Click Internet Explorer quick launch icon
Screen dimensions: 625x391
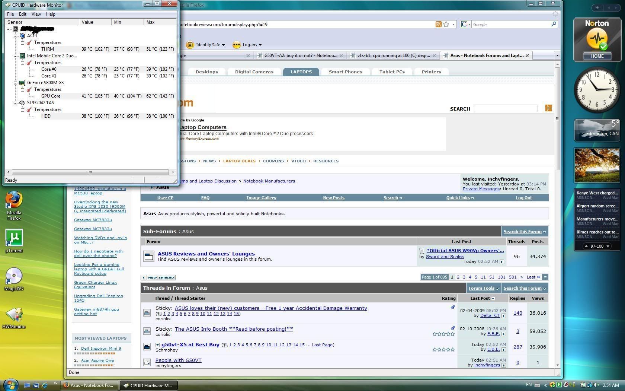coord(44,385)
